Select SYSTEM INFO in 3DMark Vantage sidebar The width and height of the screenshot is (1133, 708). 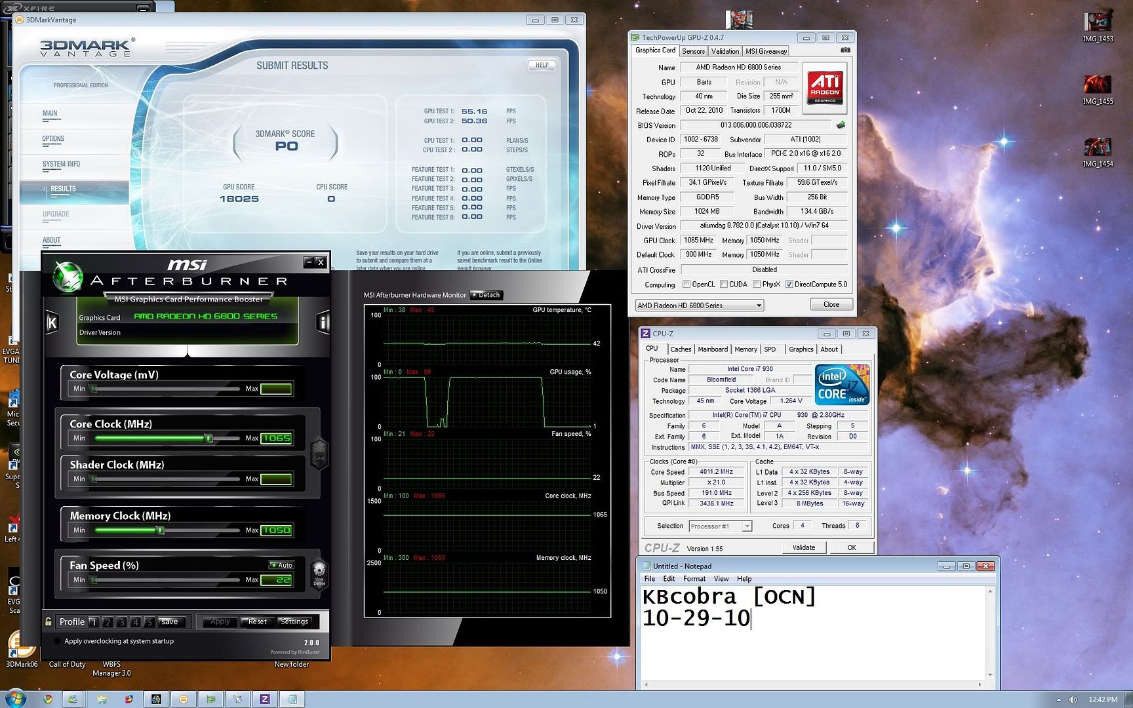click(61, 164)
